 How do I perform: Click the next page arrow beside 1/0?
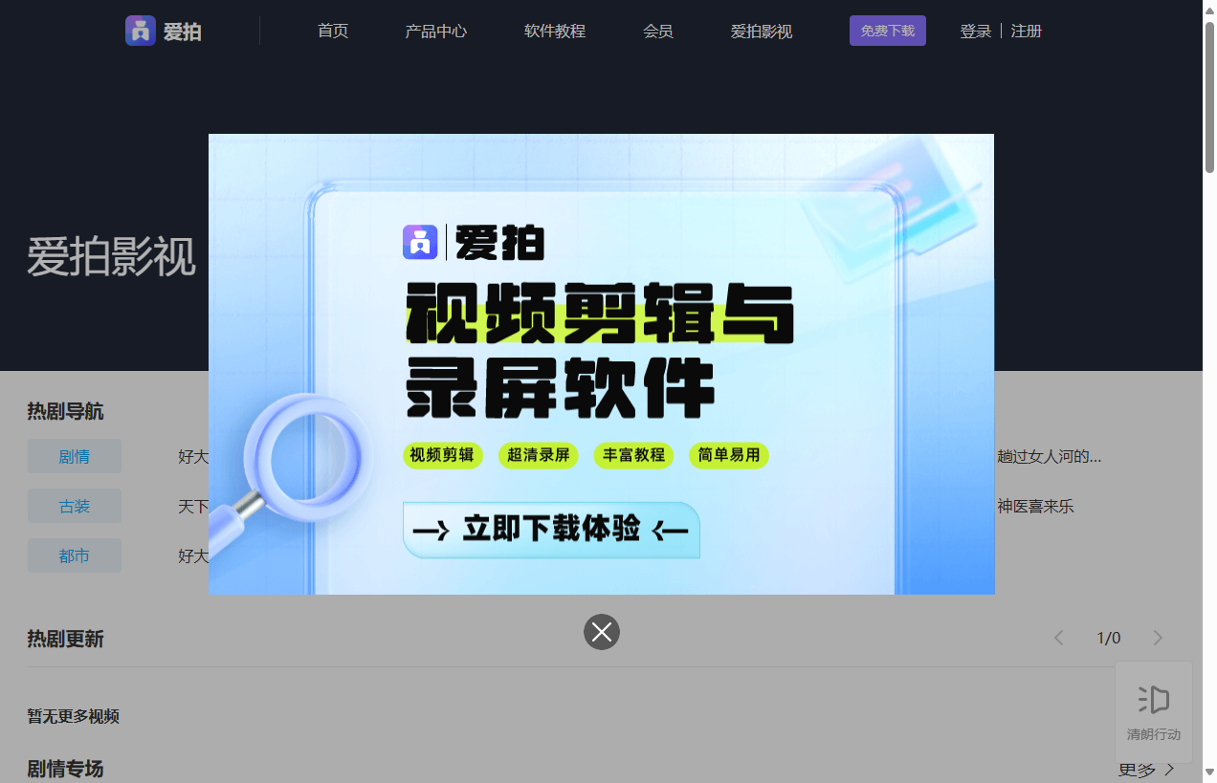pos(1158,637)
